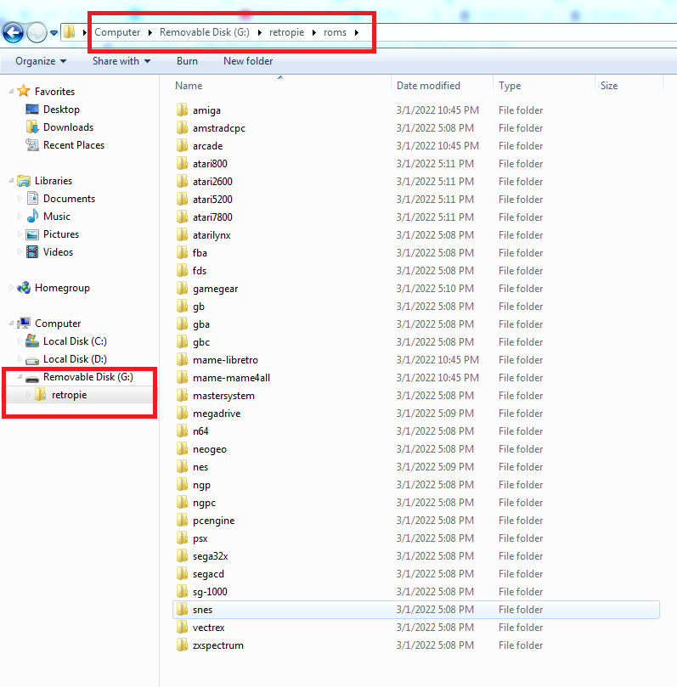
Task: Expand the Homegroup node
Action: coord(11,288)
